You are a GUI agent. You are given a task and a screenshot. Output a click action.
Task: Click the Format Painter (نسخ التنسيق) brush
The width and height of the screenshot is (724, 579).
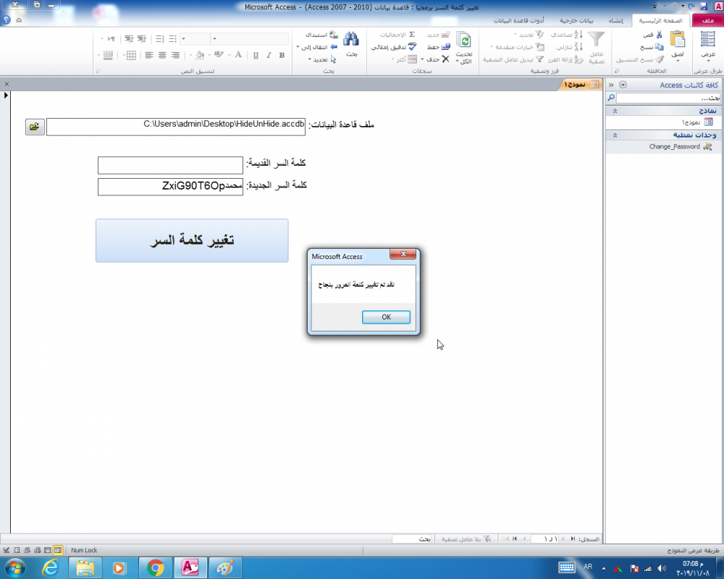point(660,59)
